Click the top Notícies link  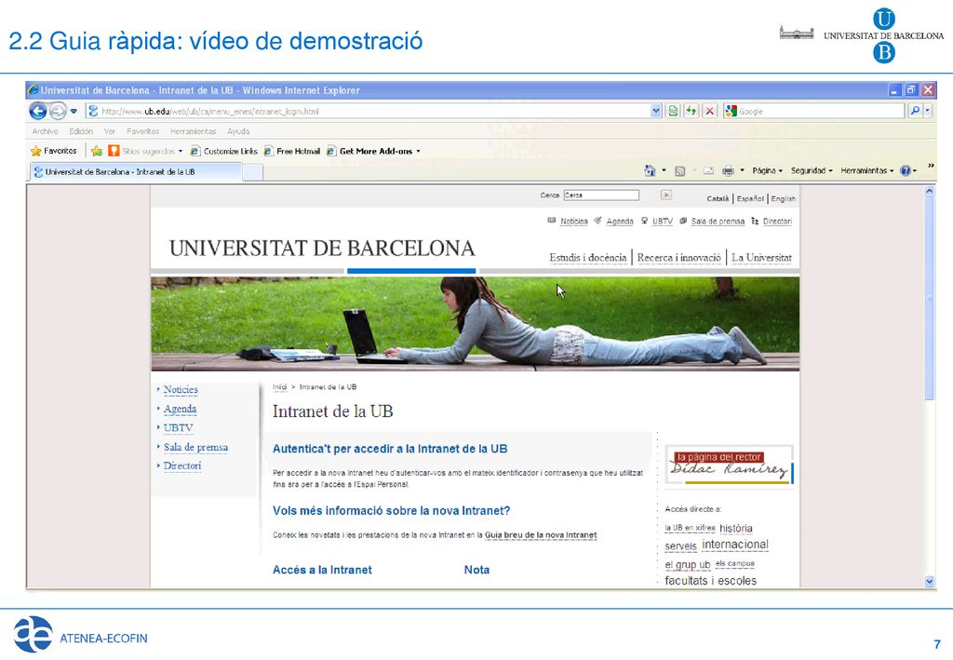[x=573, y=222]
